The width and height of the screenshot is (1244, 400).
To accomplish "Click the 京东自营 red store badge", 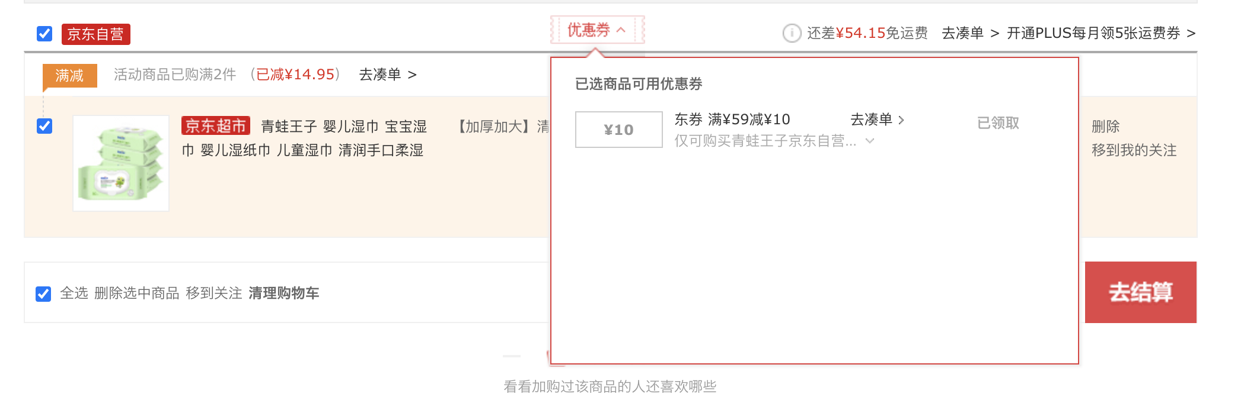I will coord(96,34).
